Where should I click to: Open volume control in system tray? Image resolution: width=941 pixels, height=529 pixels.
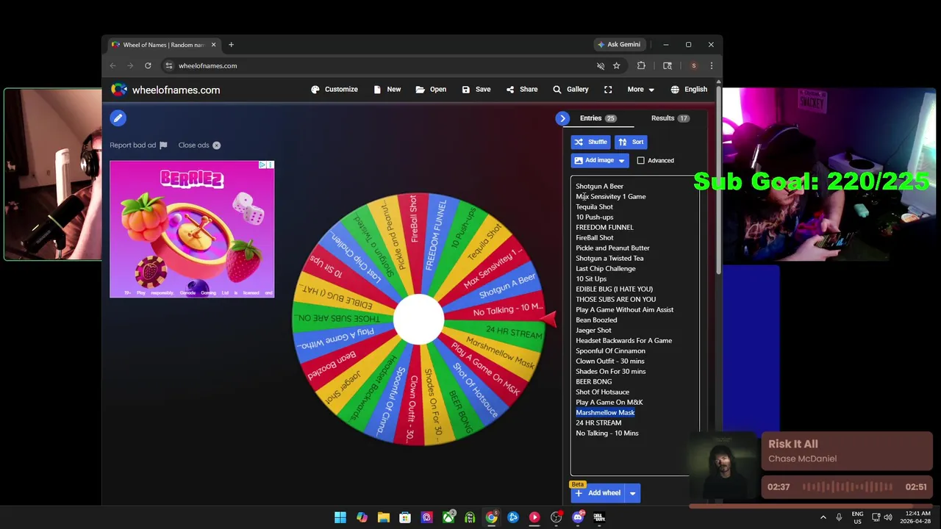point(888,517)
